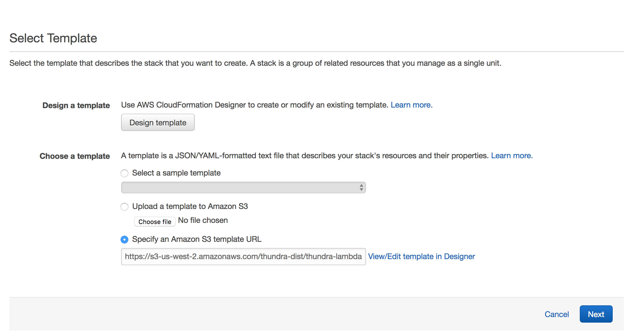Click the Specify an Amazon S3 template URL label
Image resolution: width=630 pixels, height=336 pixels.
197,239
